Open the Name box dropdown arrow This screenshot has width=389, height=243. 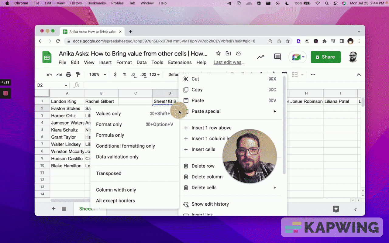66,85
